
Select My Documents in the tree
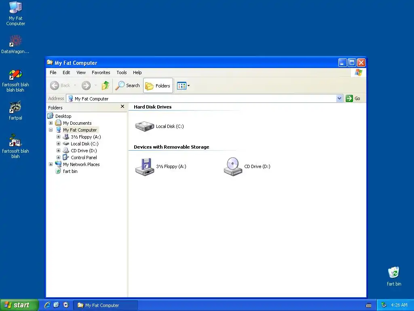pos(77,123)
